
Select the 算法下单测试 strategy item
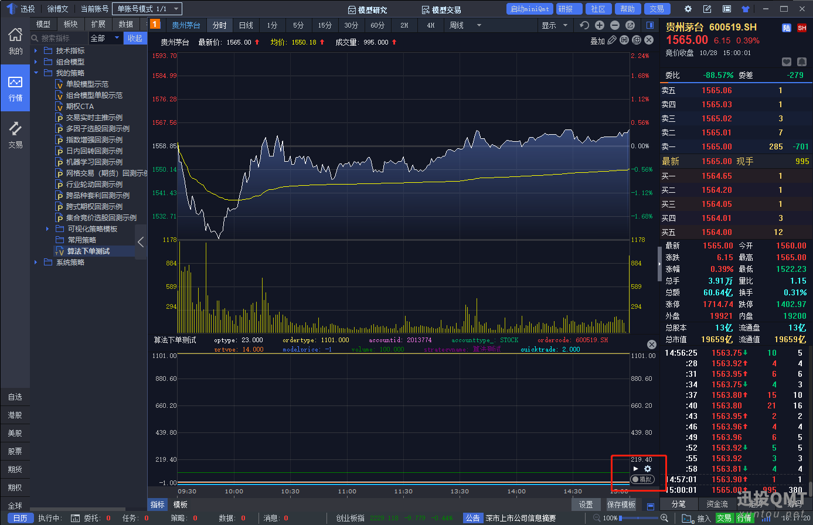click(89, 251)
